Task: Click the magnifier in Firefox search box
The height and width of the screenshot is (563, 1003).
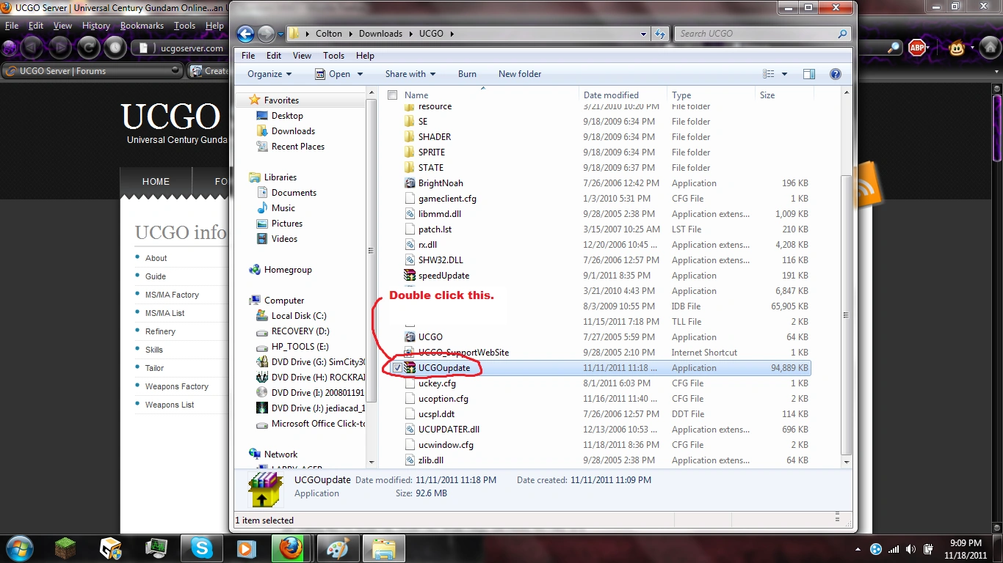Action: coord(894,48)
